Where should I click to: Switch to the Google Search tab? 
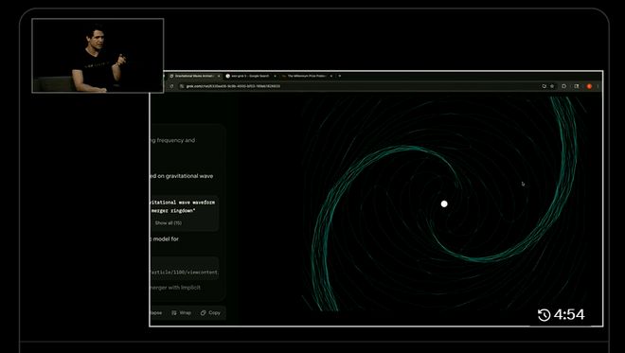point(250,76)
